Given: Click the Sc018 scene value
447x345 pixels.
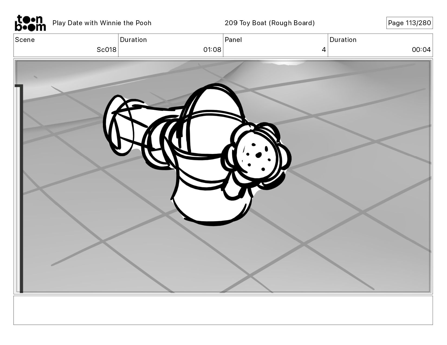Looking at the screenshot, I should tap(106, 50).
